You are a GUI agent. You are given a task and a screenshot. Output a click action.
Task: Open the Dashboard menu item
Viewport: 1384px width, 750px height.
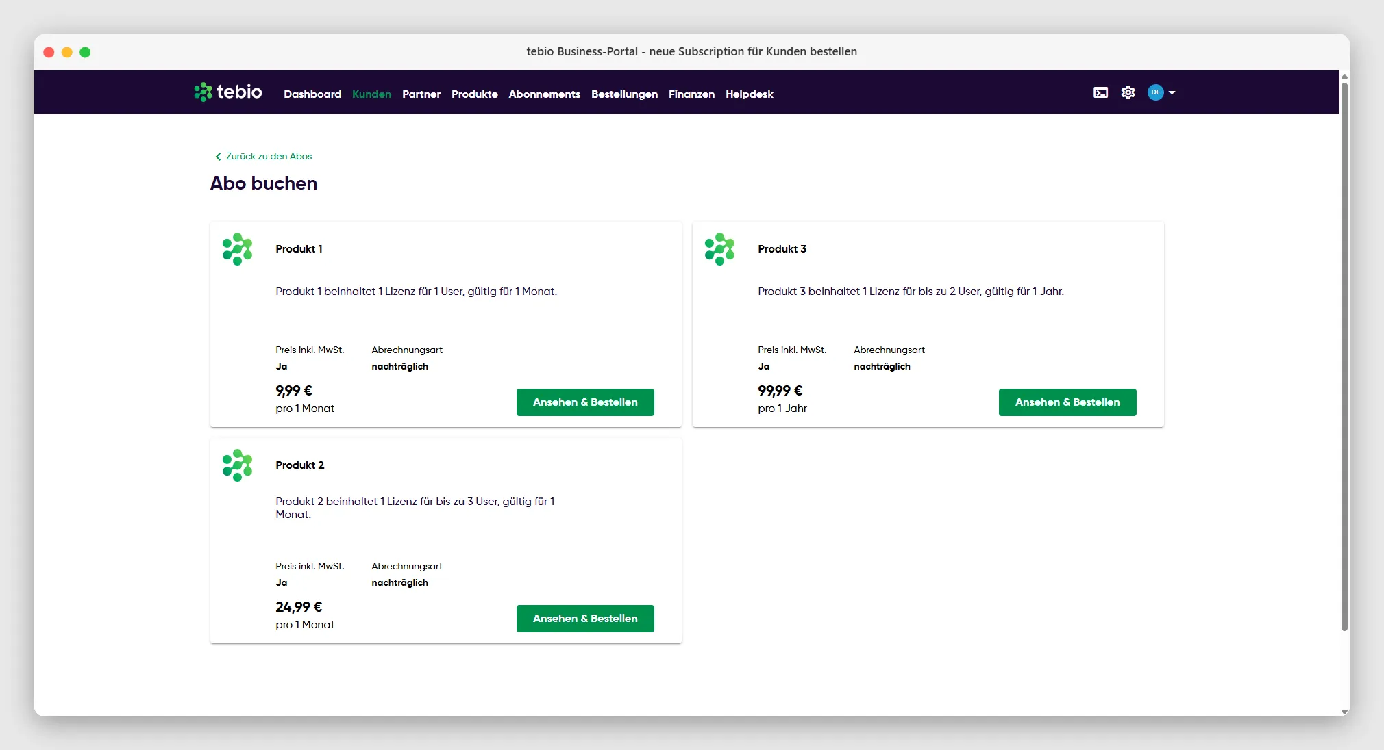click(312, 94)
